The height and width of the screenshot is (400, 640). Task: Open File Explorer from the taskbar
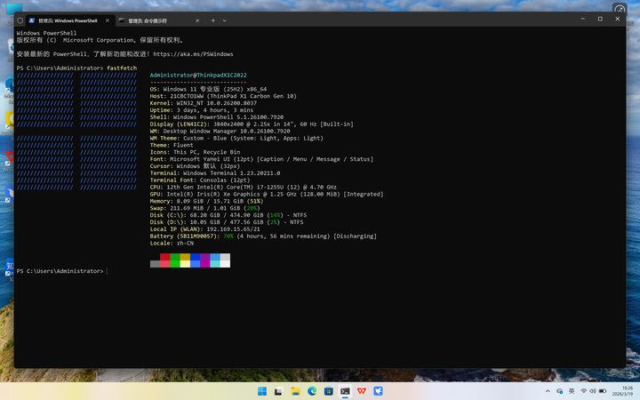click(295, 391)
